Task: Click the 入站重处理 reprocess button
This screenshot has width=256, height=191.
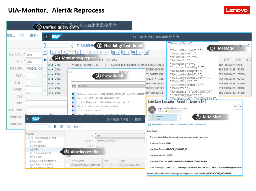Action: point(85,46)
